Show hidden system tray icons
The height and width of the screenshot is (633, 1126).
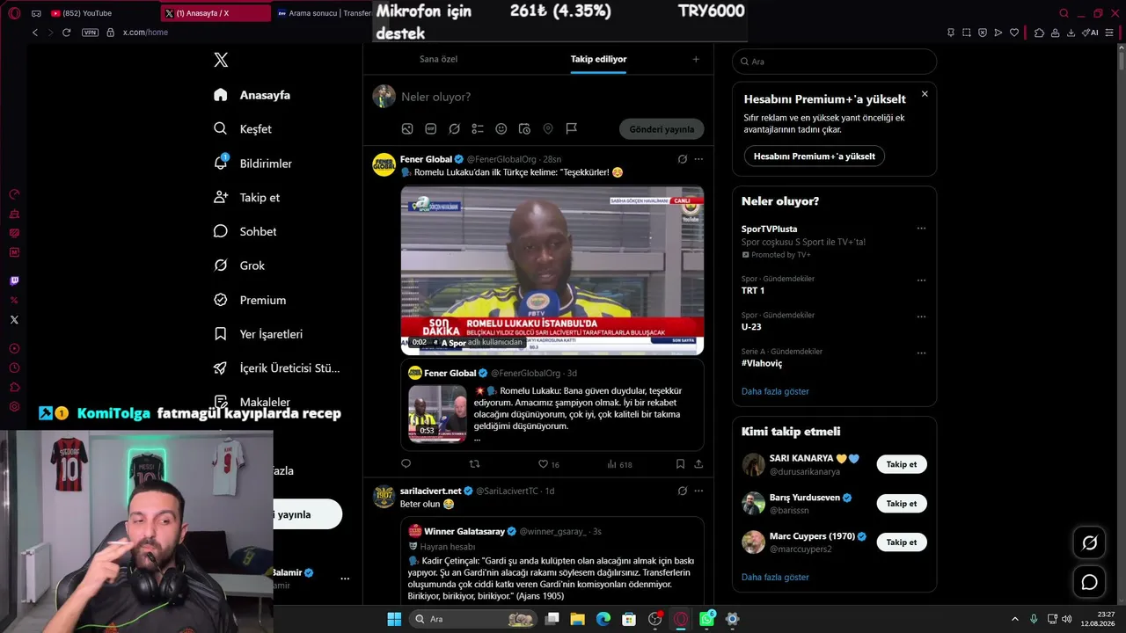(1014, 619)
